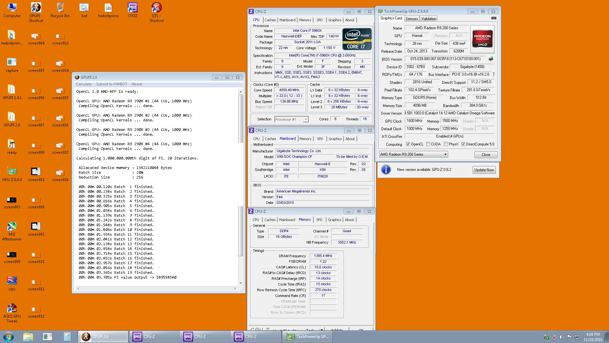Toggle the OpenCL checkbox in GPU-Z
This screenshot has height=343, width=609.
408,144
